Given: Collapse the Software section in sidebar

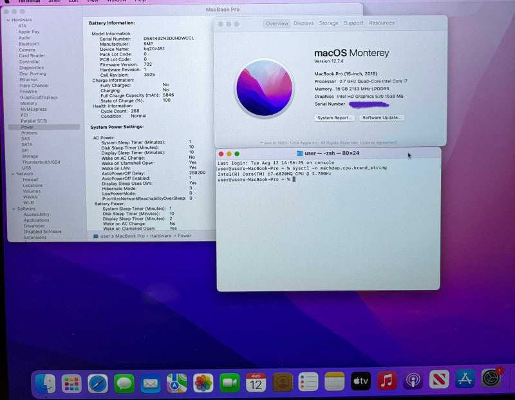Looking at the screenshot, I should tap(14, 209).
